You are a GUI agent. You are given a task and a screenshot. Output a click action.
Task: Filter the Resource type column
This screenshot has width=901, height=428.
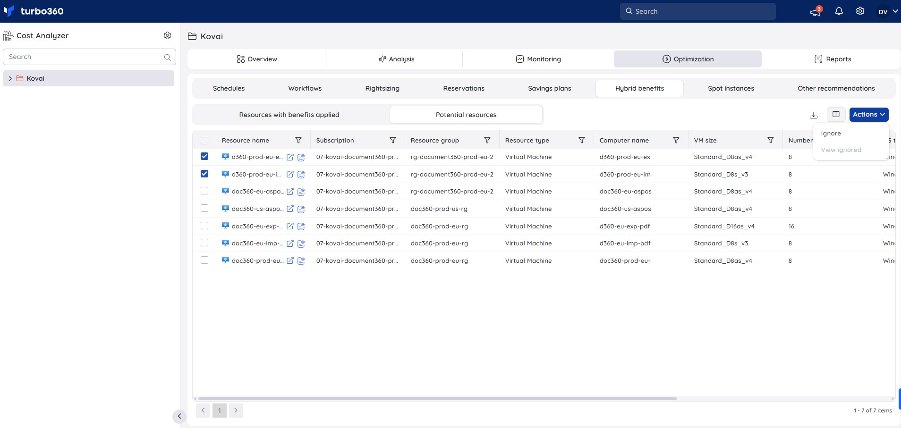582,140
